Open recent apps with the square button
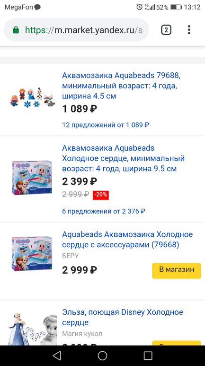The width and height of the screenshot is (205, 366). pos(148,356)
